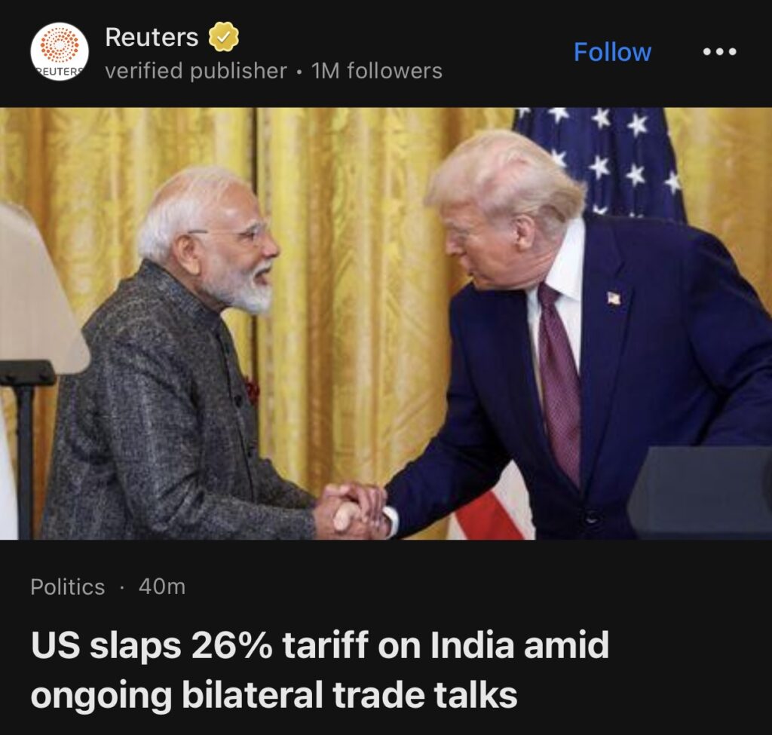
Task: Click 'ongoing bilateral trade talks' headline line
Action: [x=274, y=694]
